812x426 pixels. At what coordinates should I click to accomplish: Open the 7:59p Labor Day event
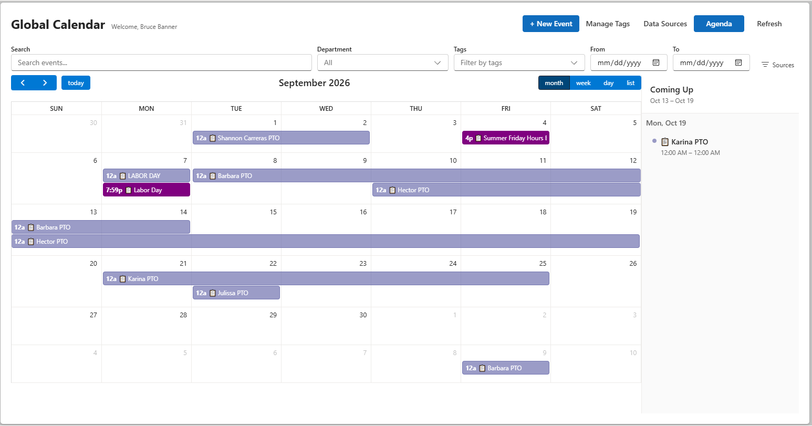[147, 190]
